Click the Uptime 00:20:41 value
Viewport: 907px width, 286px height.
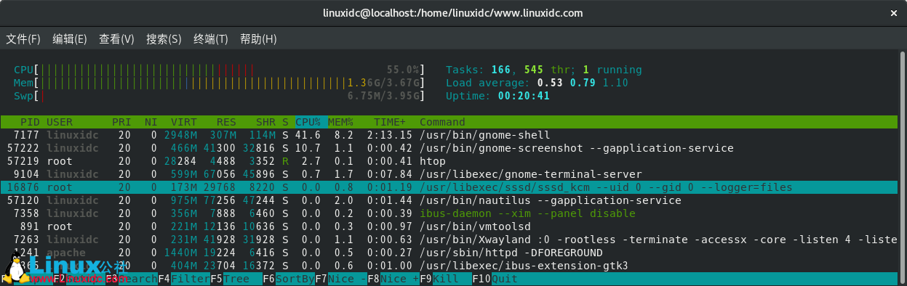[x=524, y=96]
